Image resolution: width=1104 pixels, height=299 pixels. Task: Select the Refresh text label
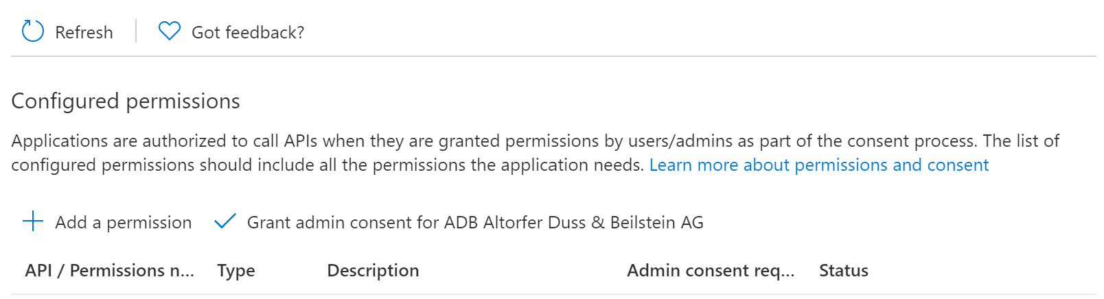click(84, 32)
